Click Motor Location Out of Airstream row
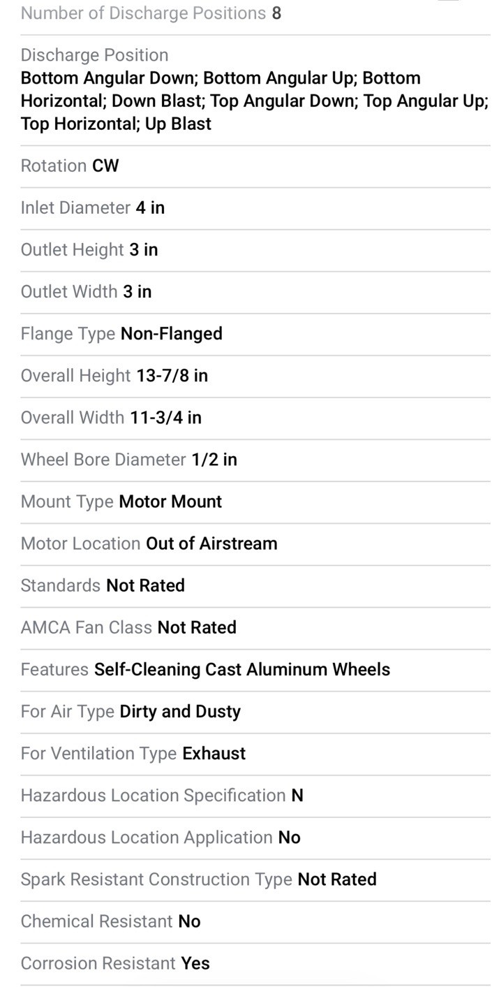Viewport: 499px width, 987px height. click(255, 543)
